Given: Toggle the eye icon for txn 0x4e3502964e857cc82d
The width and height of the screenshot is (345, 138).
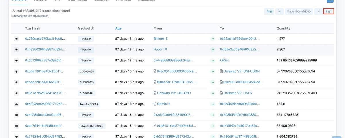Looking at the screenshot, I should click(x=16, y=50).
